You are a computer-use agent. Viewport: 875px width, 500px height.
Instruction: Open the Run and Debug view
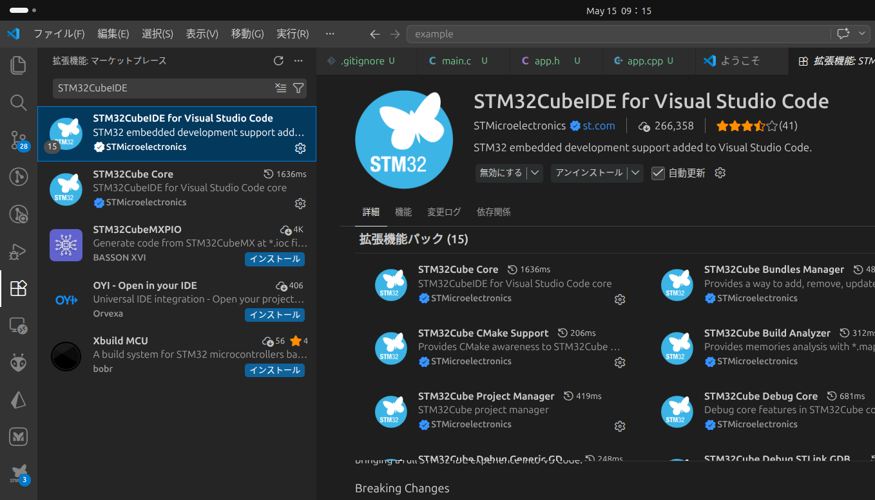[x=18, y=251]
